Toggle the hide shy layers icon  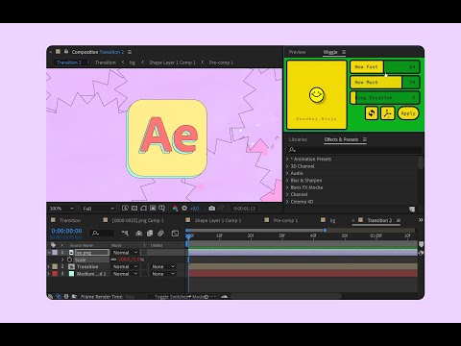pos(138,234)
